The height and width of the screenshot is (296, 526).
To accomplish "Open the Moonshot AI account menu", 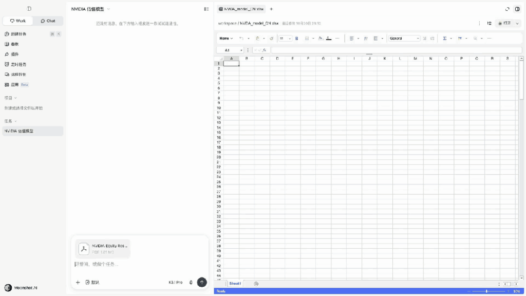I will (21, 288).
